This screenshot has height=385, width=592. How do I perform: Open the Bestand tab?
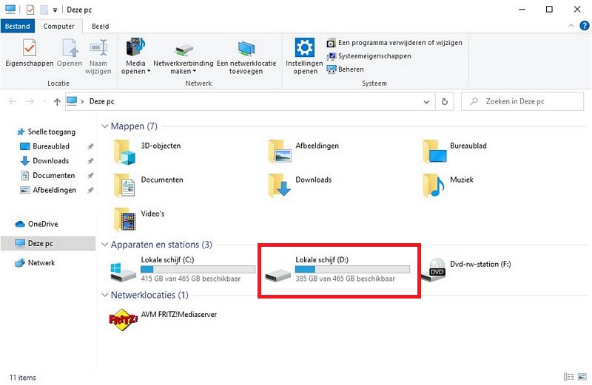coord(17,26)
